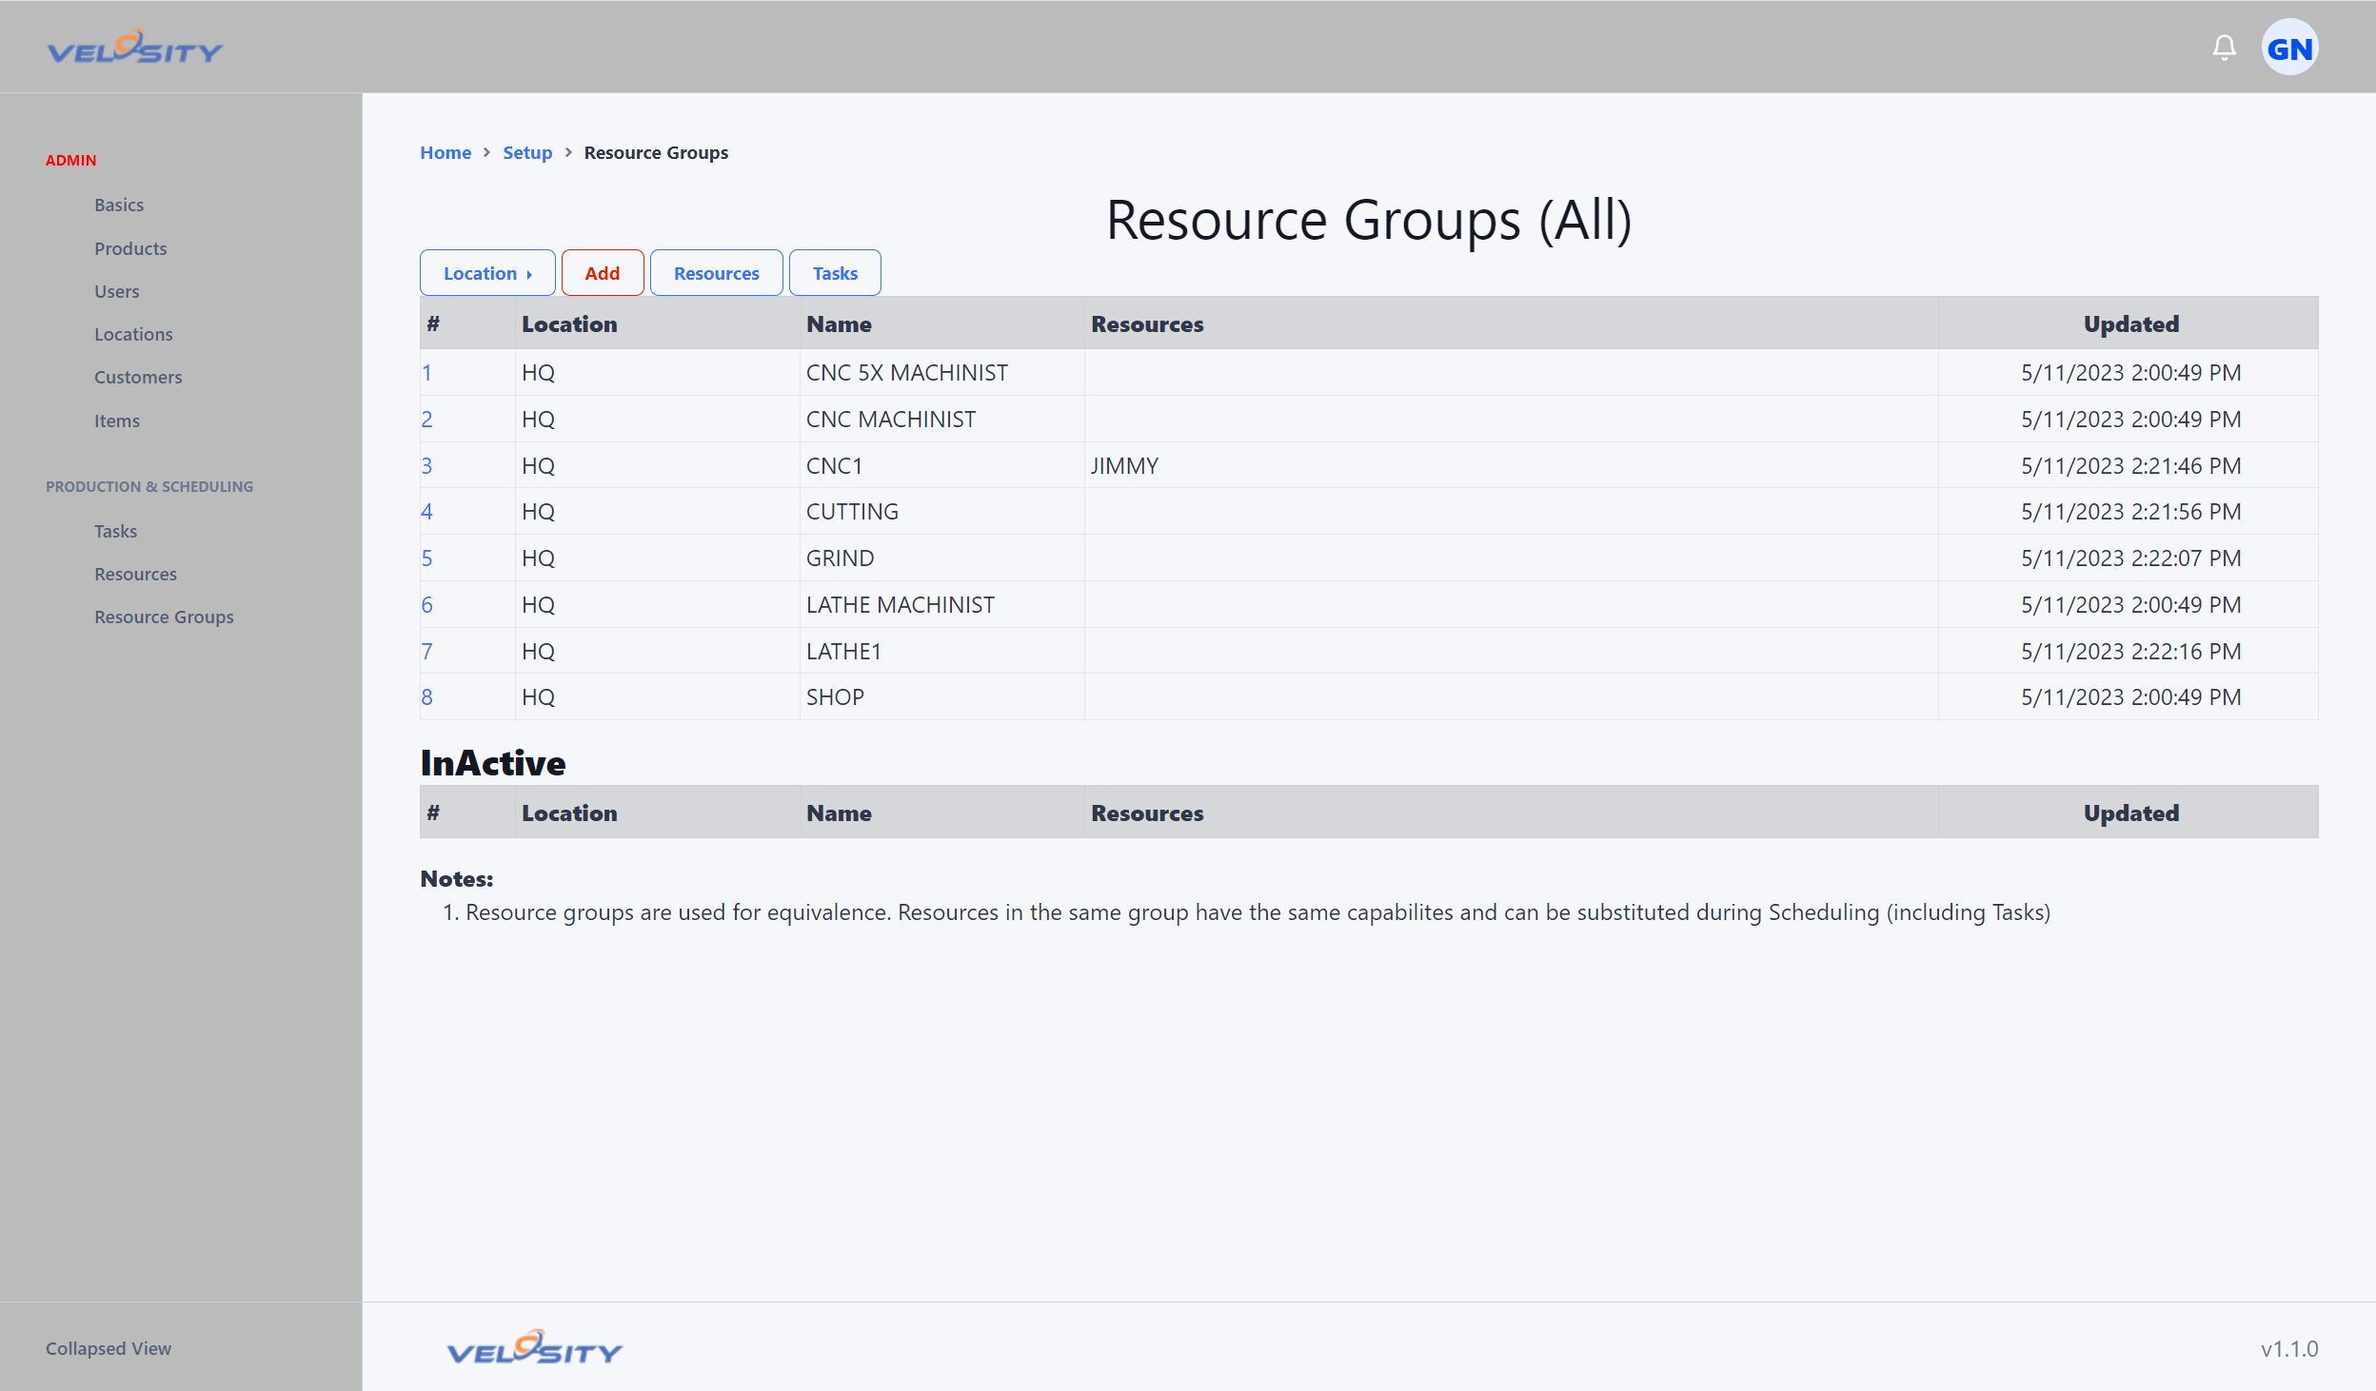
Task: Open Products in the admin sidebar
Action: pos(130,248)
